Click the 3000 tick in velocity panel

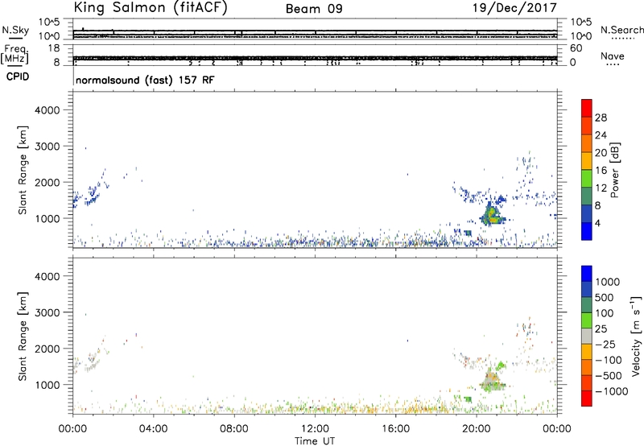[47, 312]
